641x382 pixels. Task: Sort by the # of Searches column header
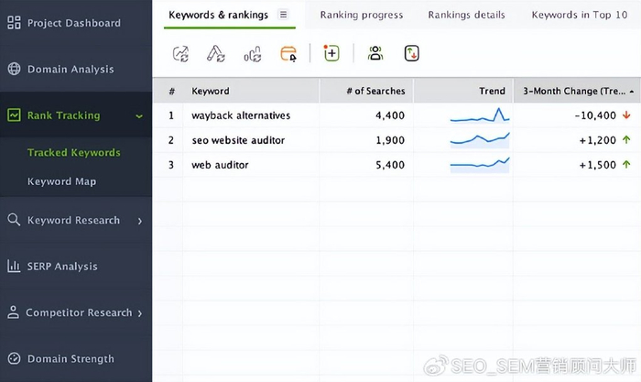(375, 91)
